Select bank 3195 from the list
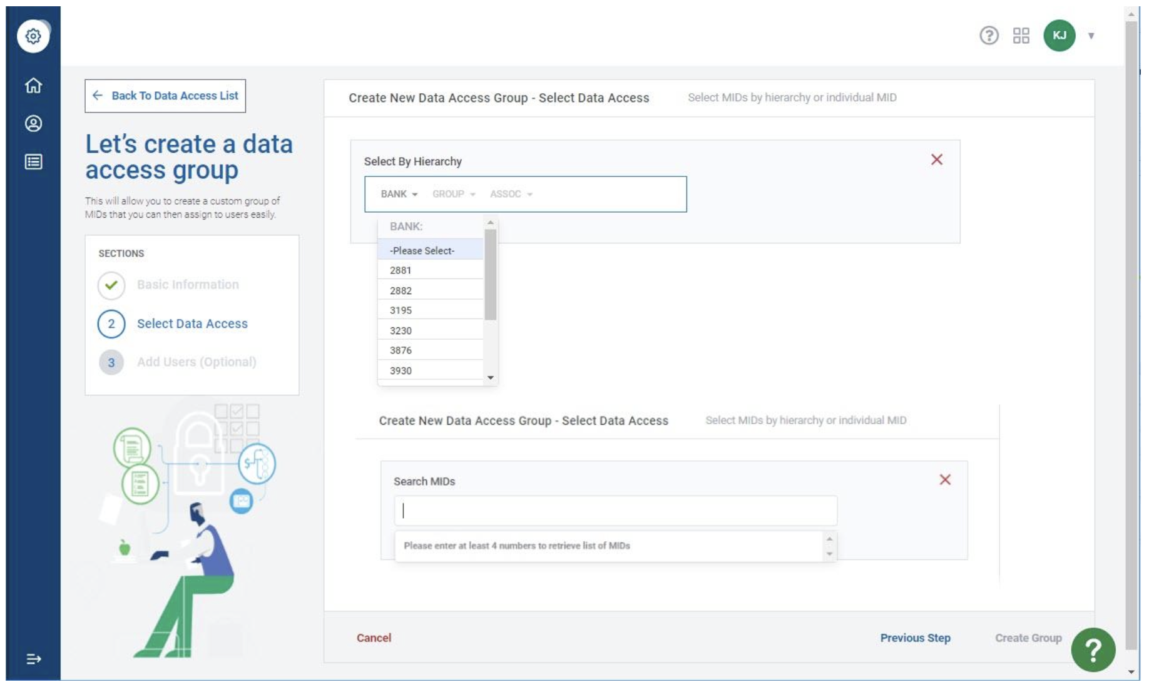This screenshot has width=1149, height=687. [401, 310]
